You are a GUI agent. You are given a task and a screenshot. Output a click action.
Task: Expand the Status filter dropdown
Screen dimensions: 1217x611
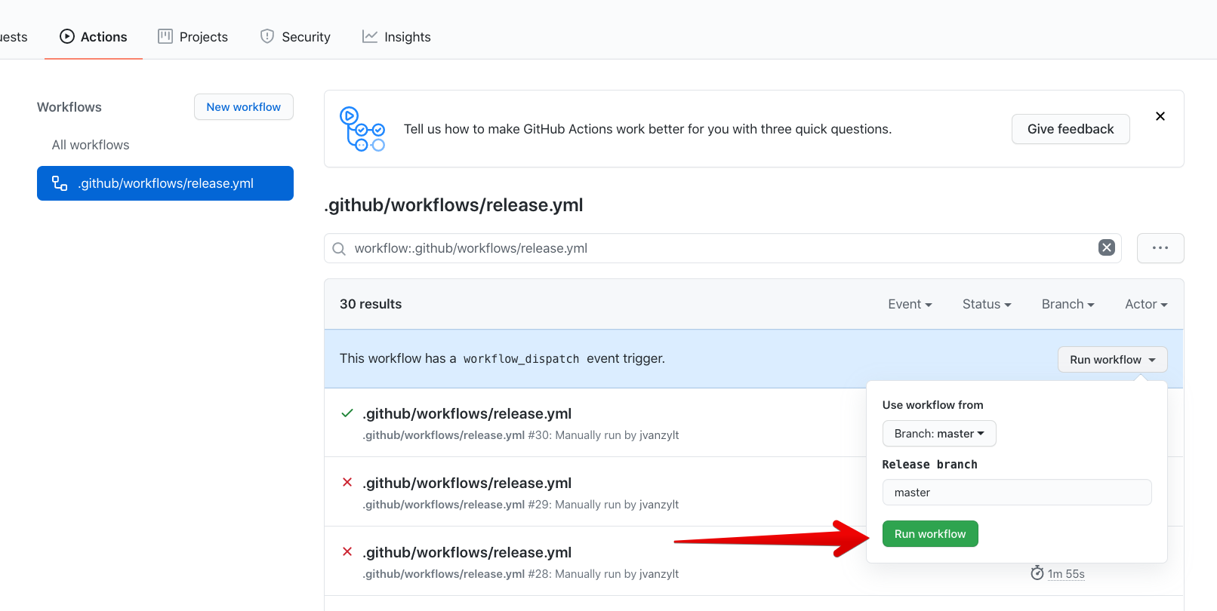click(x=987, y=304)
